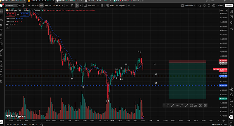Set the date range to 1D
Viewport: 234px width, 126px height.
(7, 125)
